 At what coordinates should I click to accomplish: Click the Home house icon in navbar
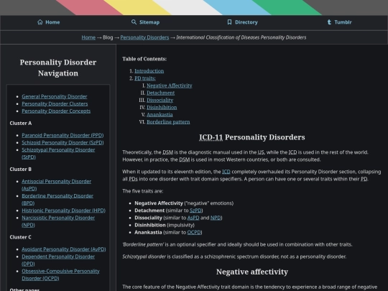[x=40, y=22]
